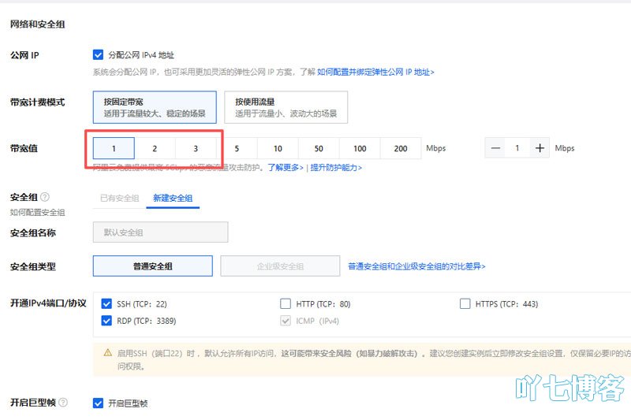The image size is (631, 420).
Task: Switch to the 新建安全组 tab
Action: click(x=173, y=198)
